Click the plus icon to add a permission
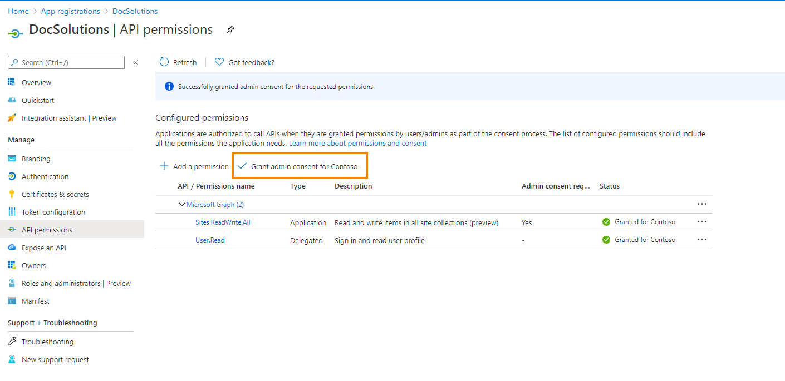The image size is (785, 381). click(x=164, y=166)
